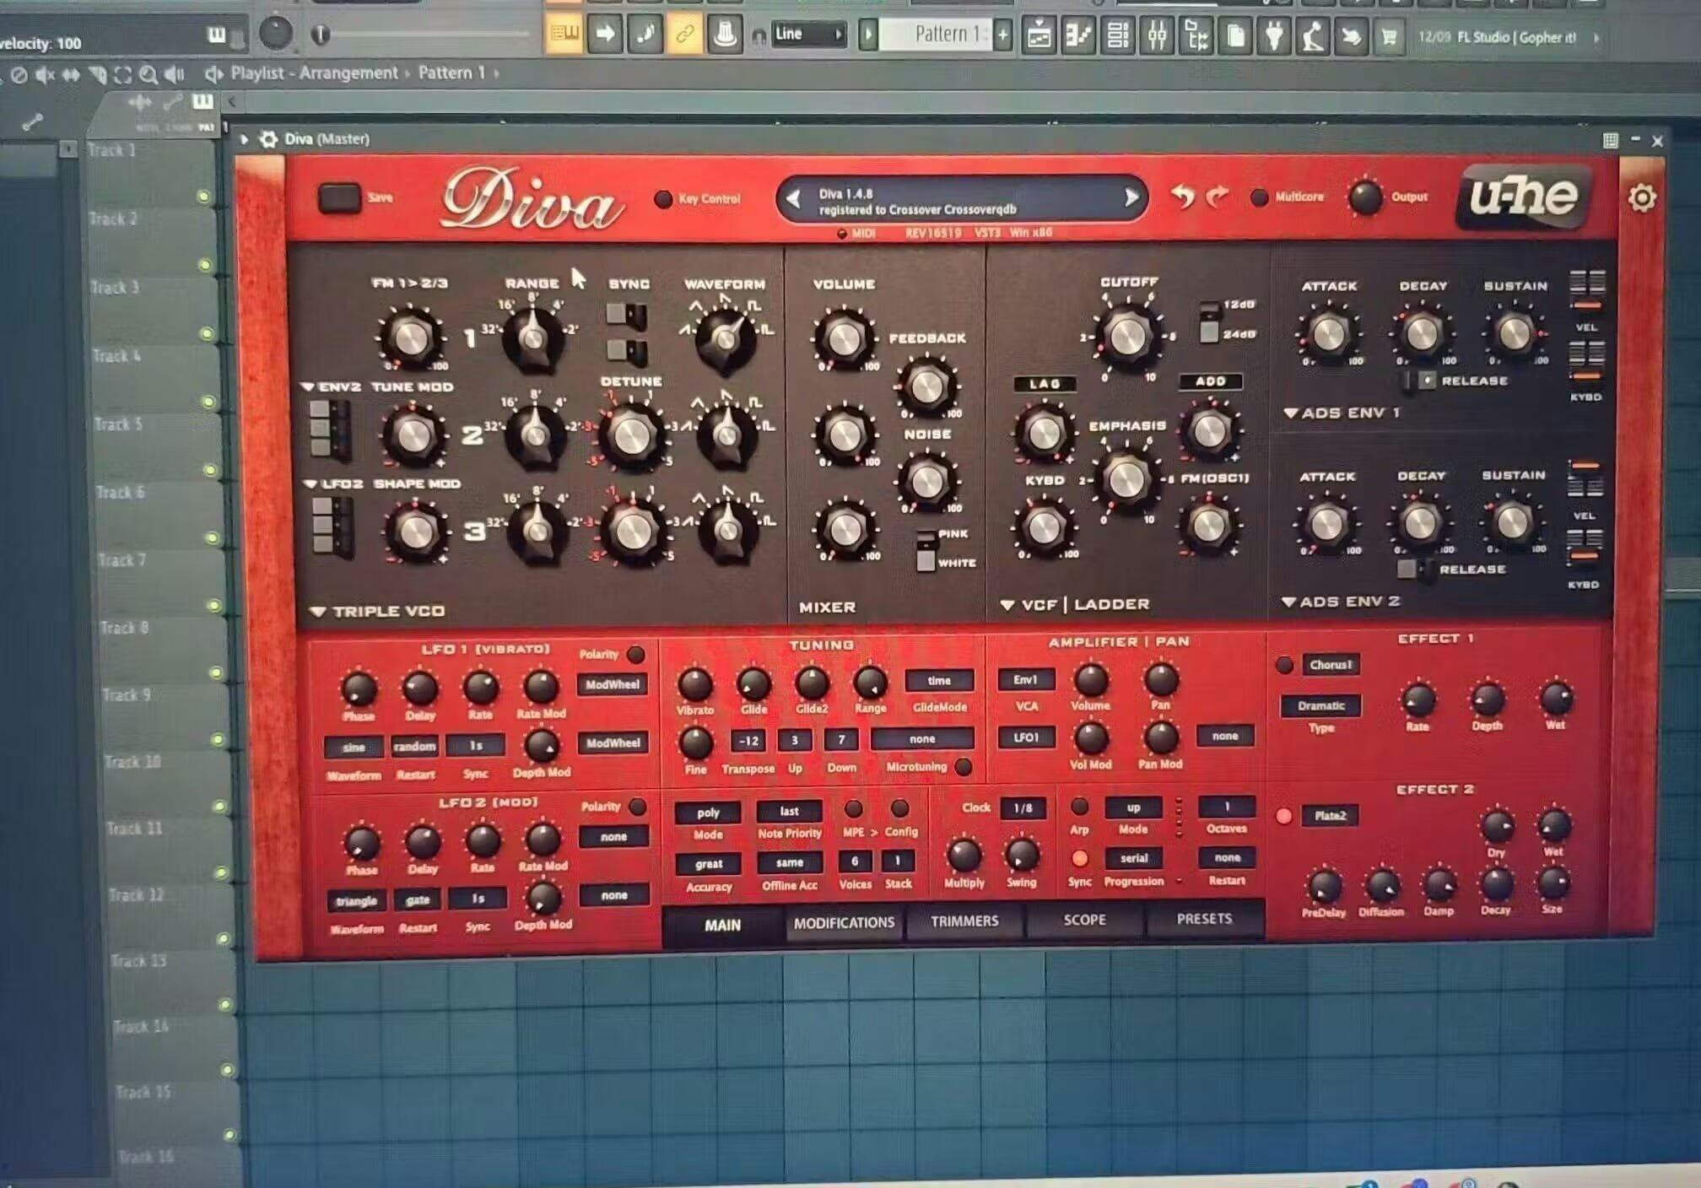Open the Plugin picker plug icon
Image resolution: width=1701 pixels, height=1188 pixels.
point(1274,35)
